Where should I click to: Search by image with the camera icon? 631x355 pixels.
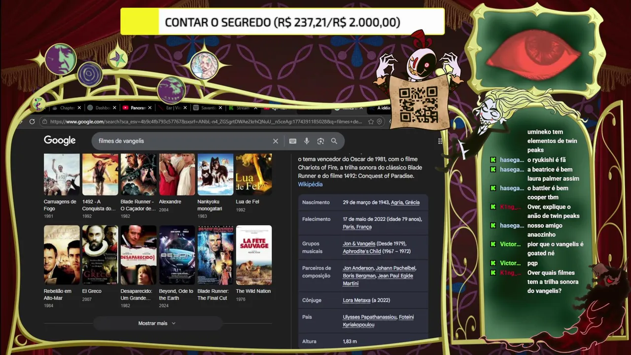click(x=320, y=141)
